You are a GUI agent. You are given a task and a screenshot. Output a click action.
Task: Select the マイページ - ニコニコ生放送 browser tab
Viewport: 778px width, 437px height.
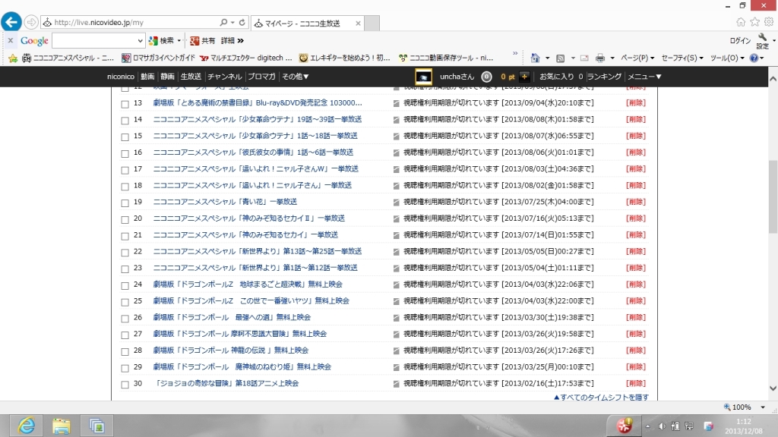(308, 23)
